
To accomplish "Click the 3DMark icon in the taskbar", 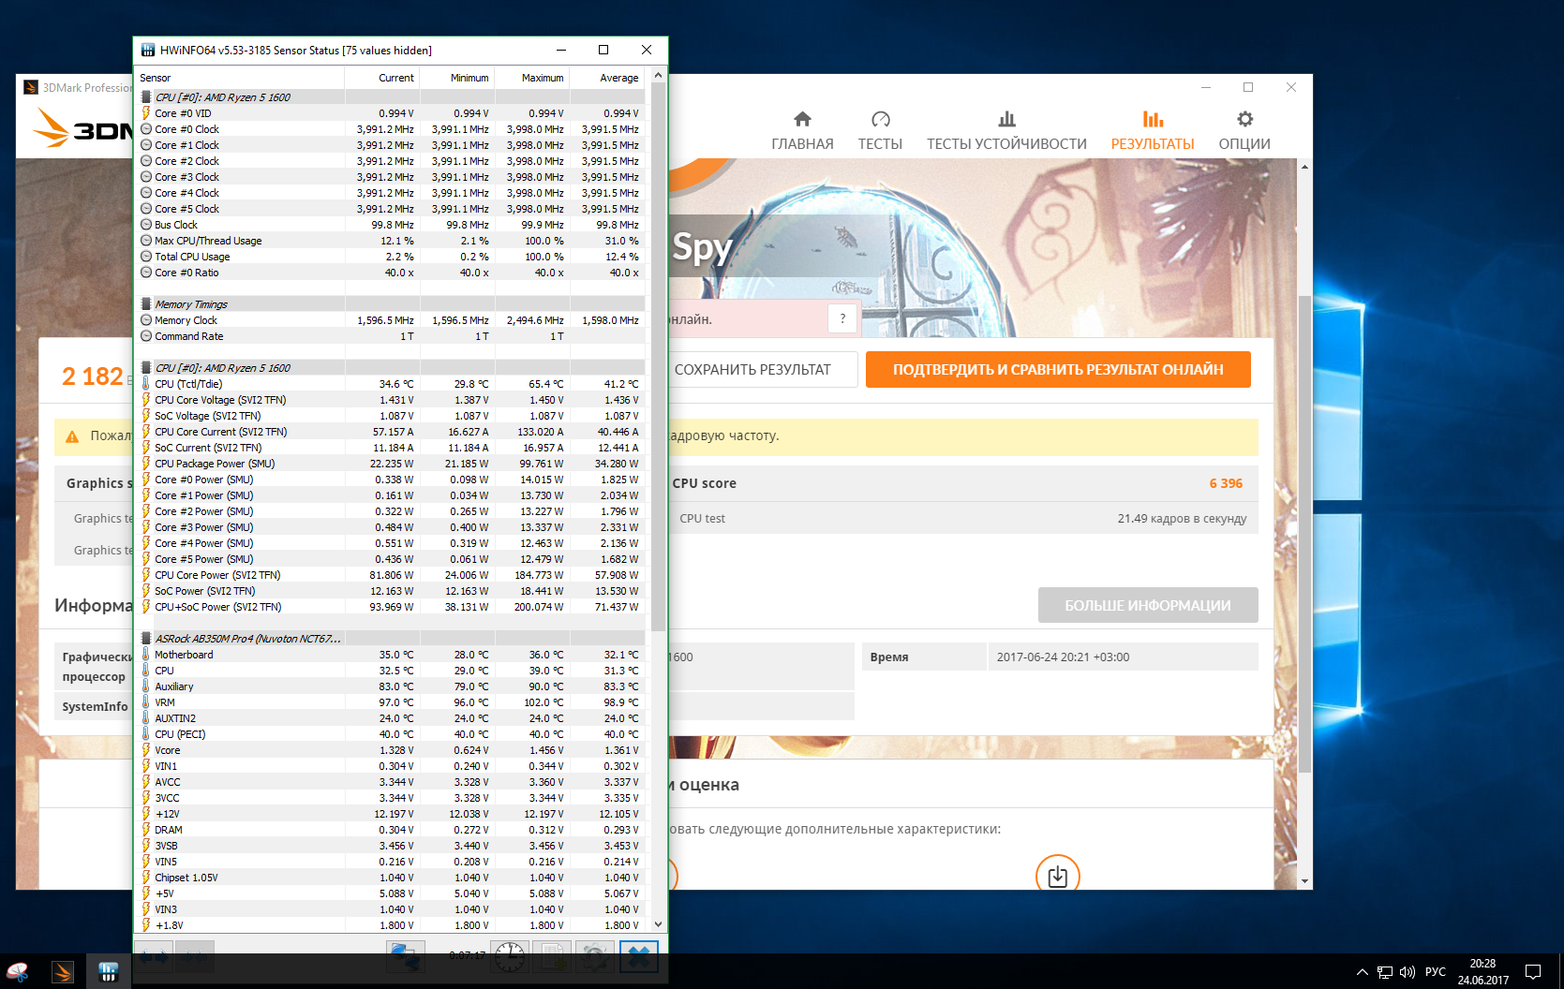I will click(63, 972).
